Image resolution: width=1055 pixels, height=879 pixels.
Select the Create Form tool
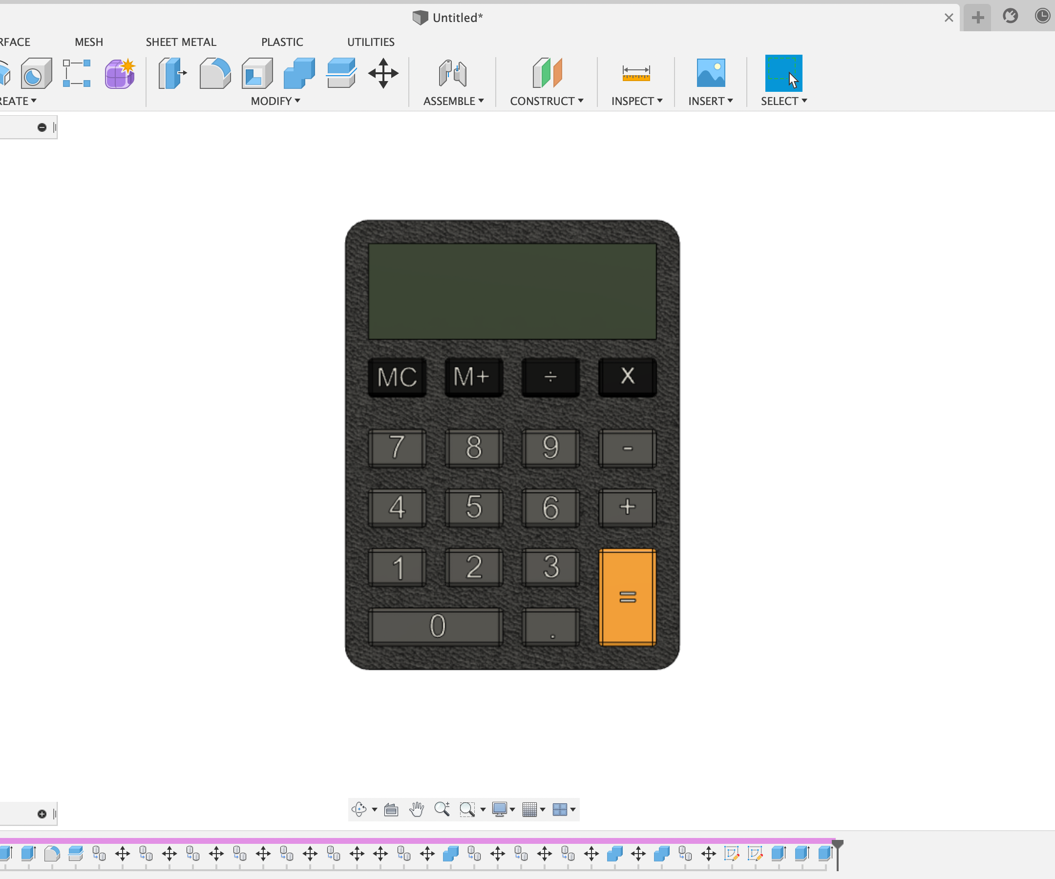[x=120, y=74]
